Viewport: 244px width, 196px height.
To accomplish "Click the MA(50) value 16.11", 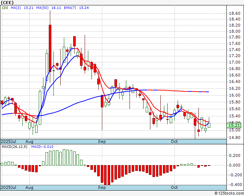I will 56,8.
